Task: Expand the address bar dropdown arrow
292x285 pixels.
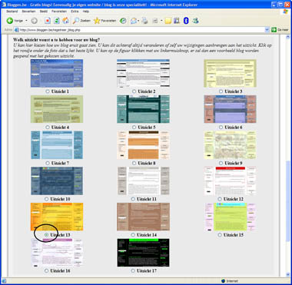Action: (x=267, y=30)
